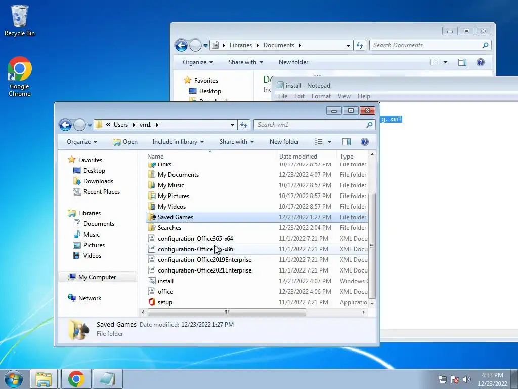
Task: Open the Organize dropdown in the vm1 window
Action: coord(82,142)
